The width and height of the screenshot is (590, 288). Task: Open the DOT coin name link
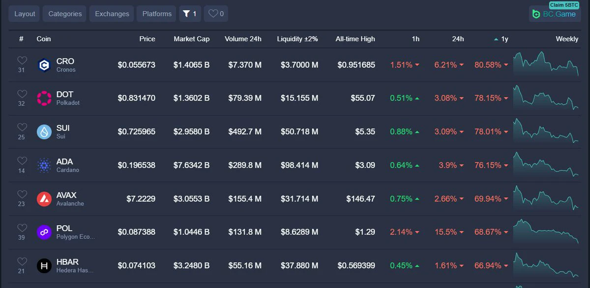(x=65, y=95)
